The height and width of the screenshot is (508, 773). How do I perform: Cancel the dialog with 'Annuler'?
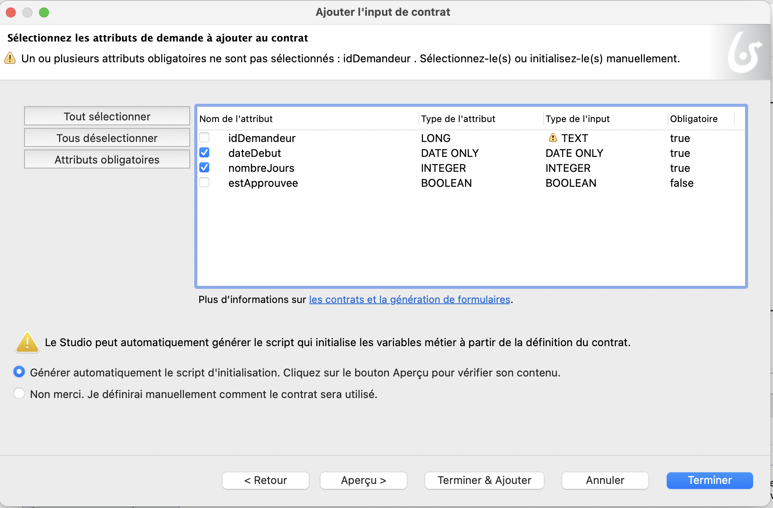point(605,480)
